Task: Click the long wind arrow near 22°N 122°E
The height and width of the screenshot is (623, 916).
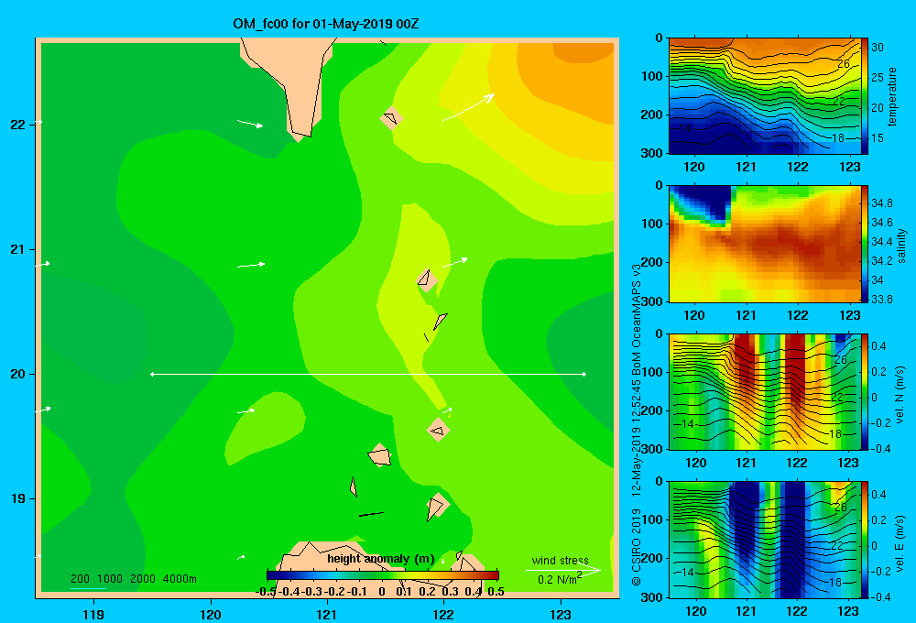Action: tap(468, 107)
